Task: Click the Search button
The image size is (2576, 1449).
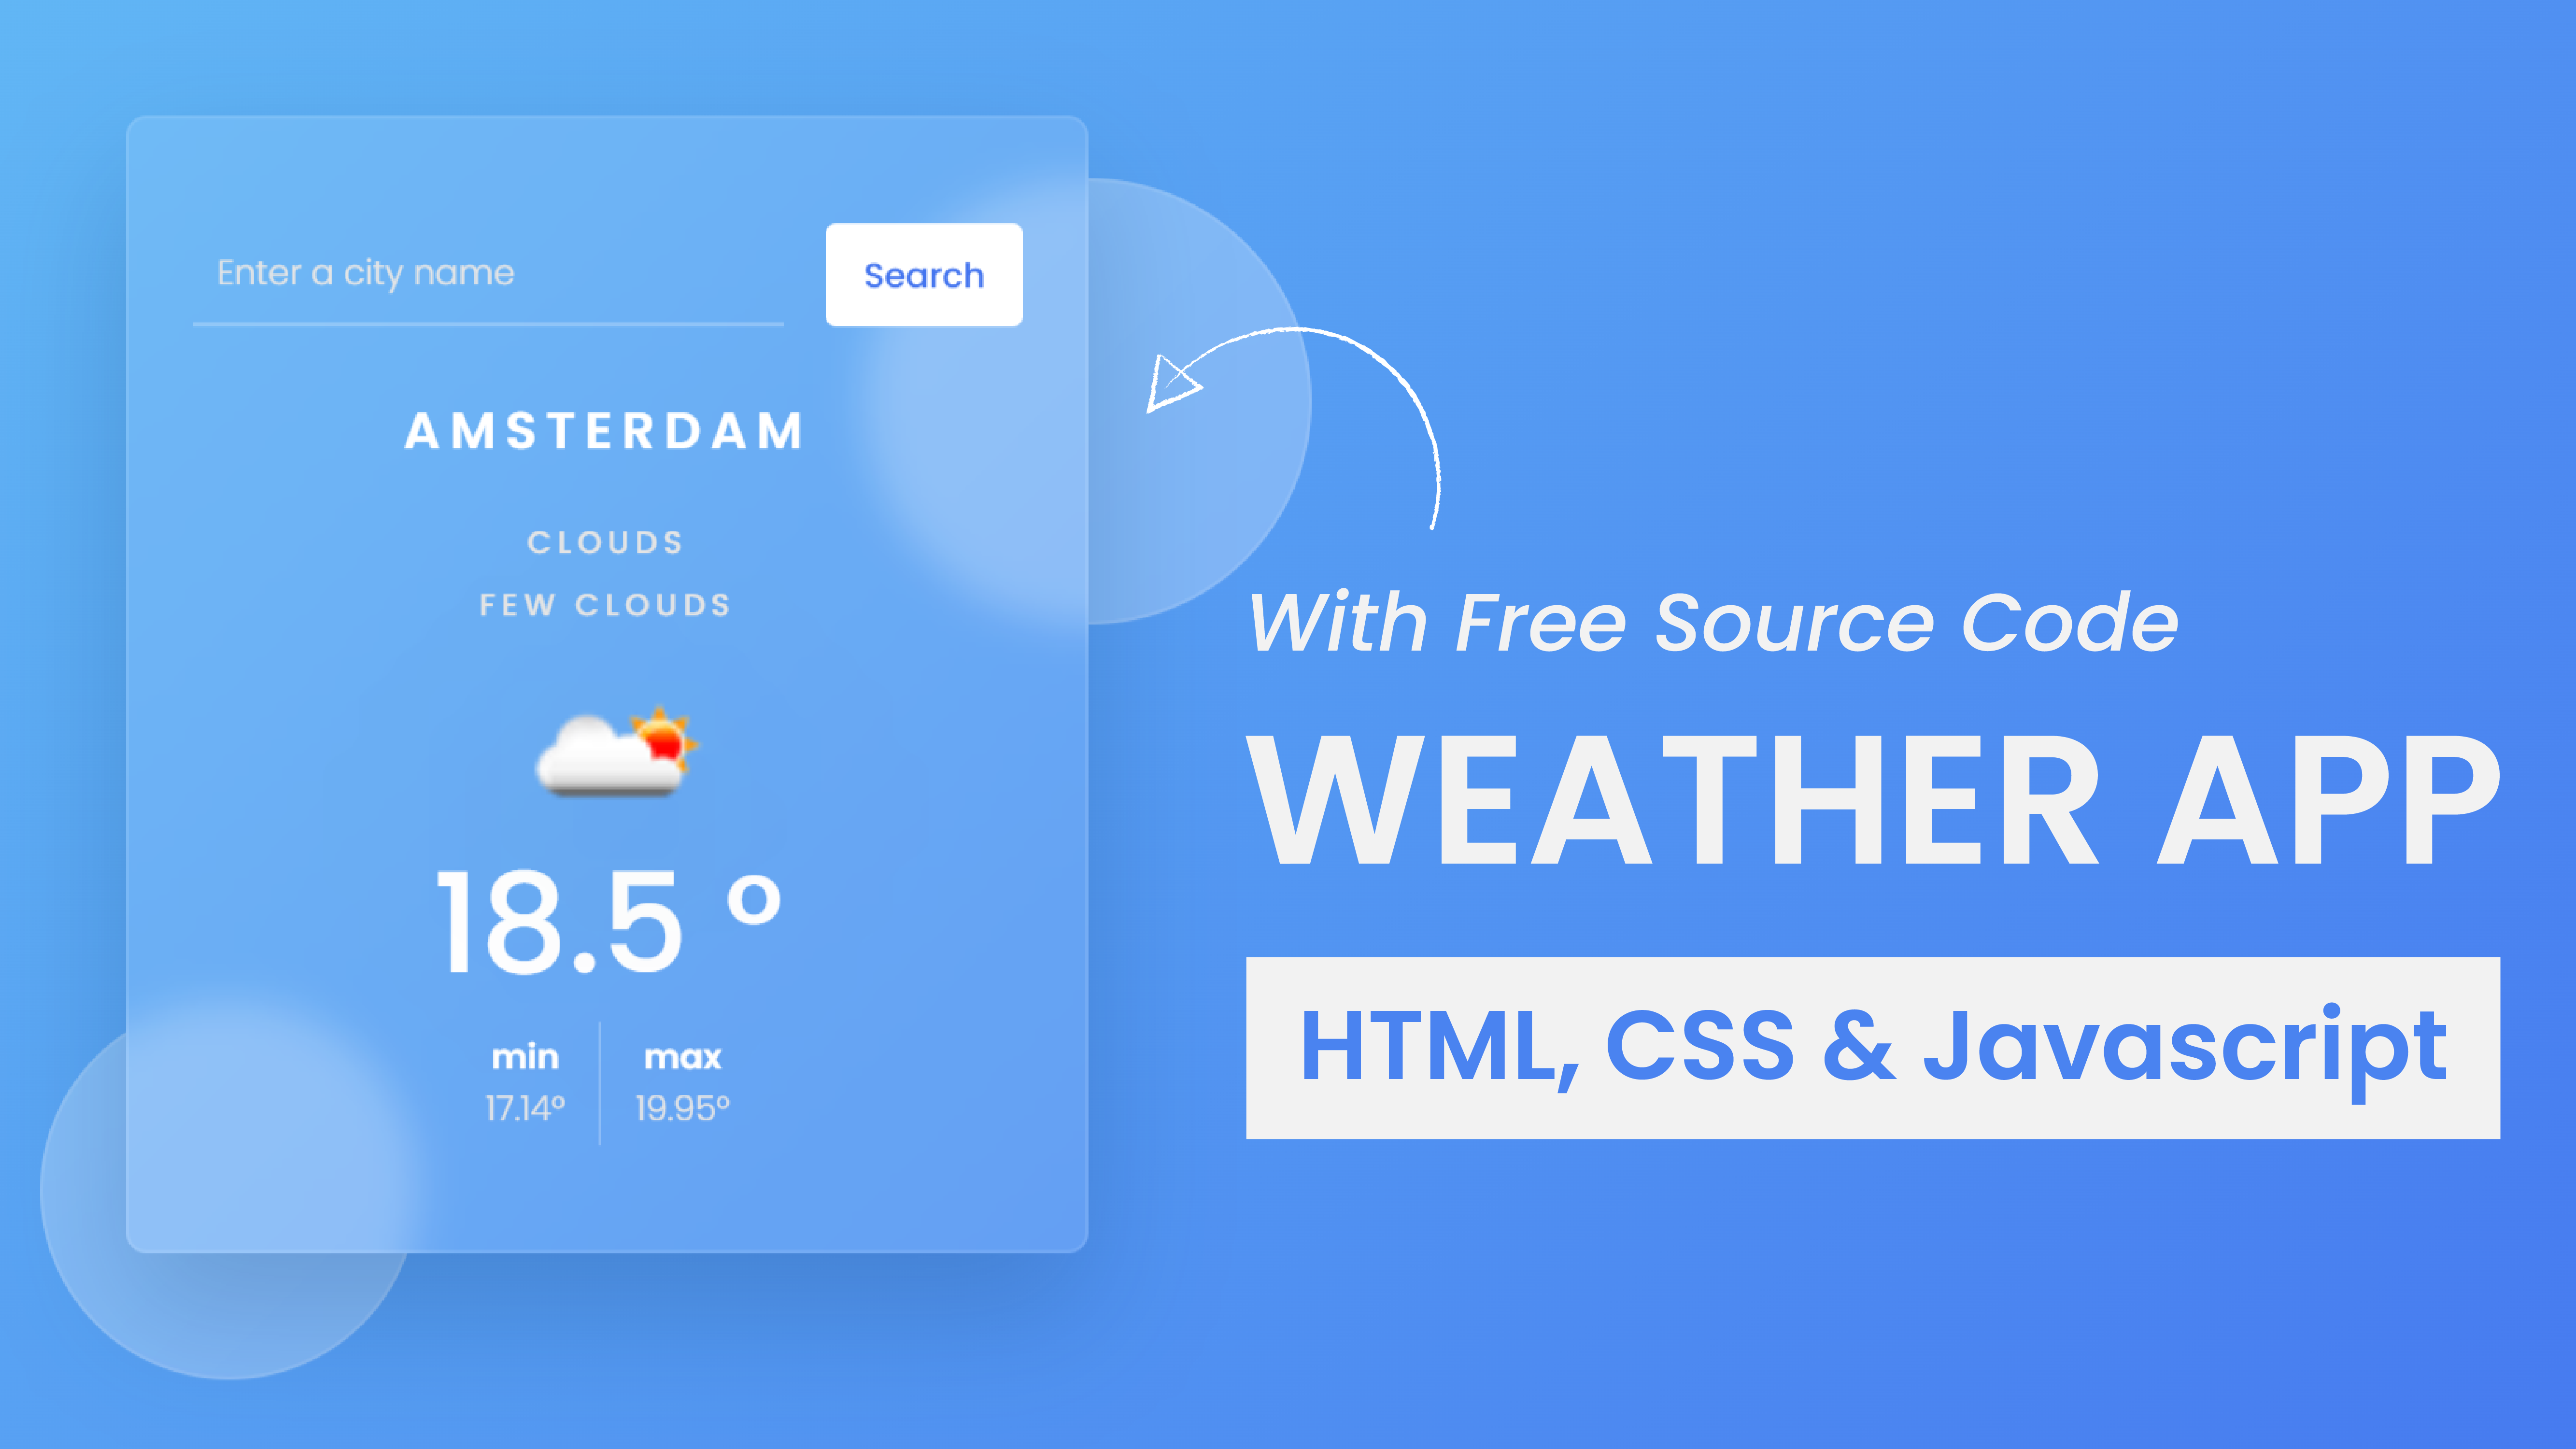Action: (x=923, y=274)
